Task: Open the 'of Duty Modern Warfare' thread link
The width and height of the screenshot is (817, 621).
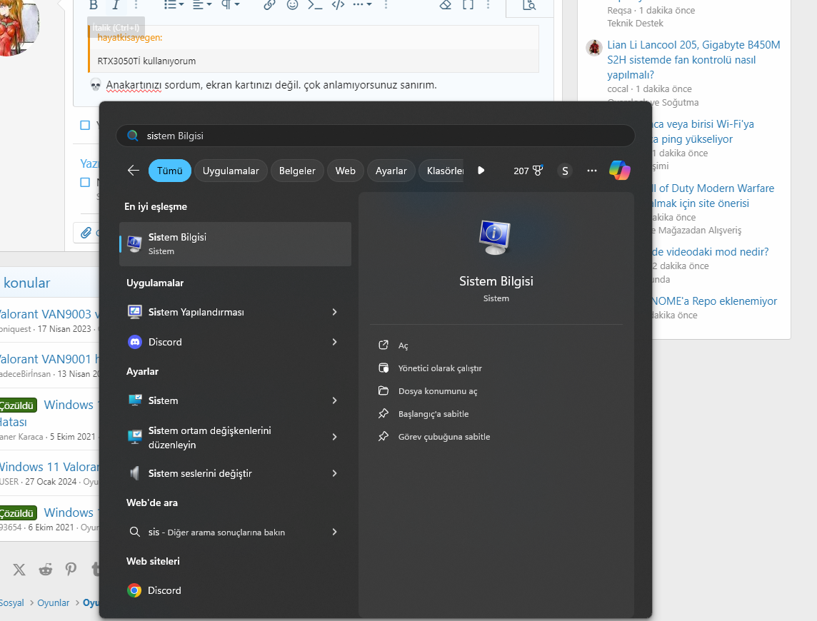Action: (x=713, y=196)
